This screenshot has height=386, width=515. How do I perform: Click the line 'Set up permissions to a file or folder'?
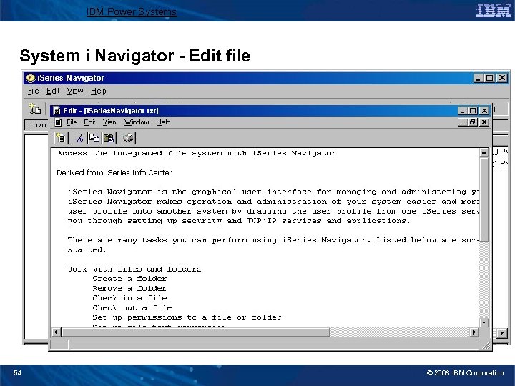coord(187,317)
